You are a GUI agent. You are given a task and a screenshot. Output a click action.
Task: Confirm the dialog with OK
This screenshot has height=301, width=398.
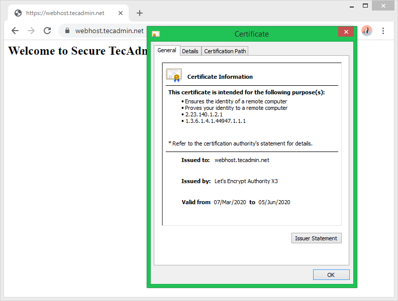coord(331,275)
